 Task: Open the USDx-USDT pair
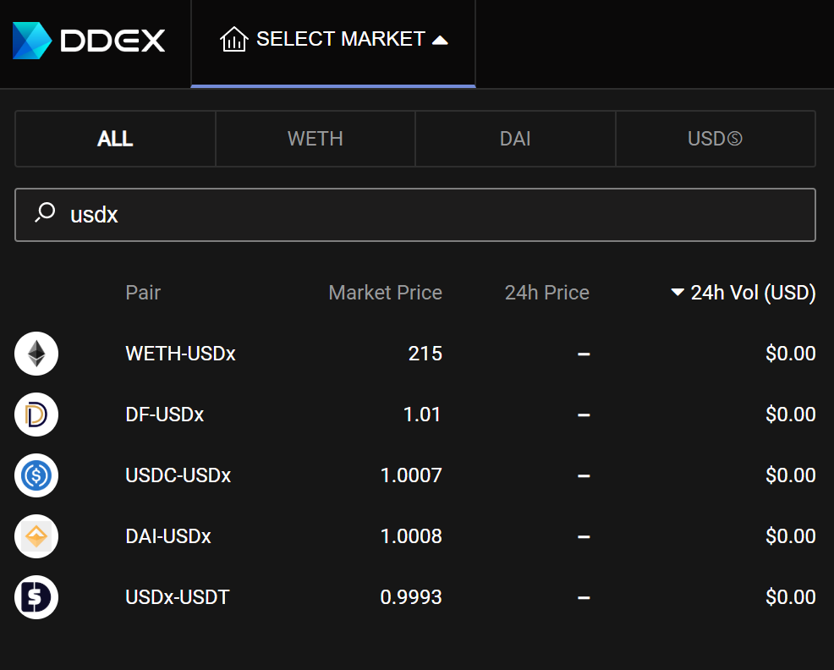[x=414, y=597]
